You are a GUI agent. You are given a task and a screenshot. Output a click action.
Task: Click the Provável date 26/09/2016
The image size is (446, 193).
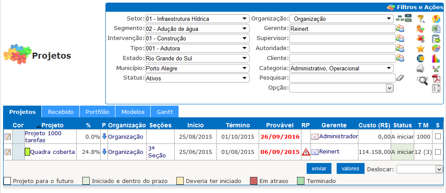pos(280,136)
